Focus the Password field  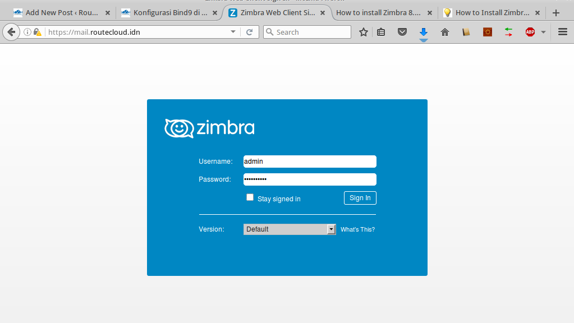tap(310, 179)
